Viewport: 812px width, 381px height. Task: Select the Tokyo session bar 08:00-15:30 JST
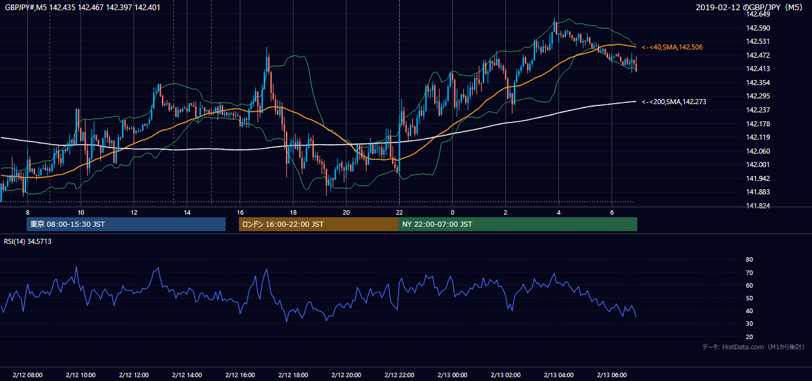126,224
